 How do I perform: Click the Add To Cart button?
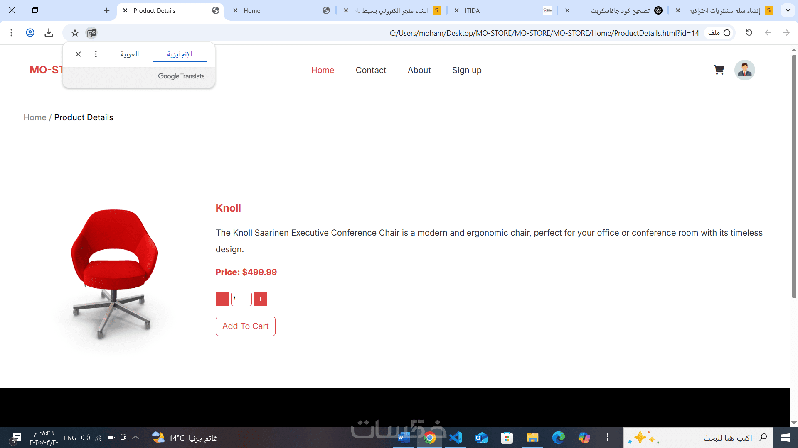[245, 326]
